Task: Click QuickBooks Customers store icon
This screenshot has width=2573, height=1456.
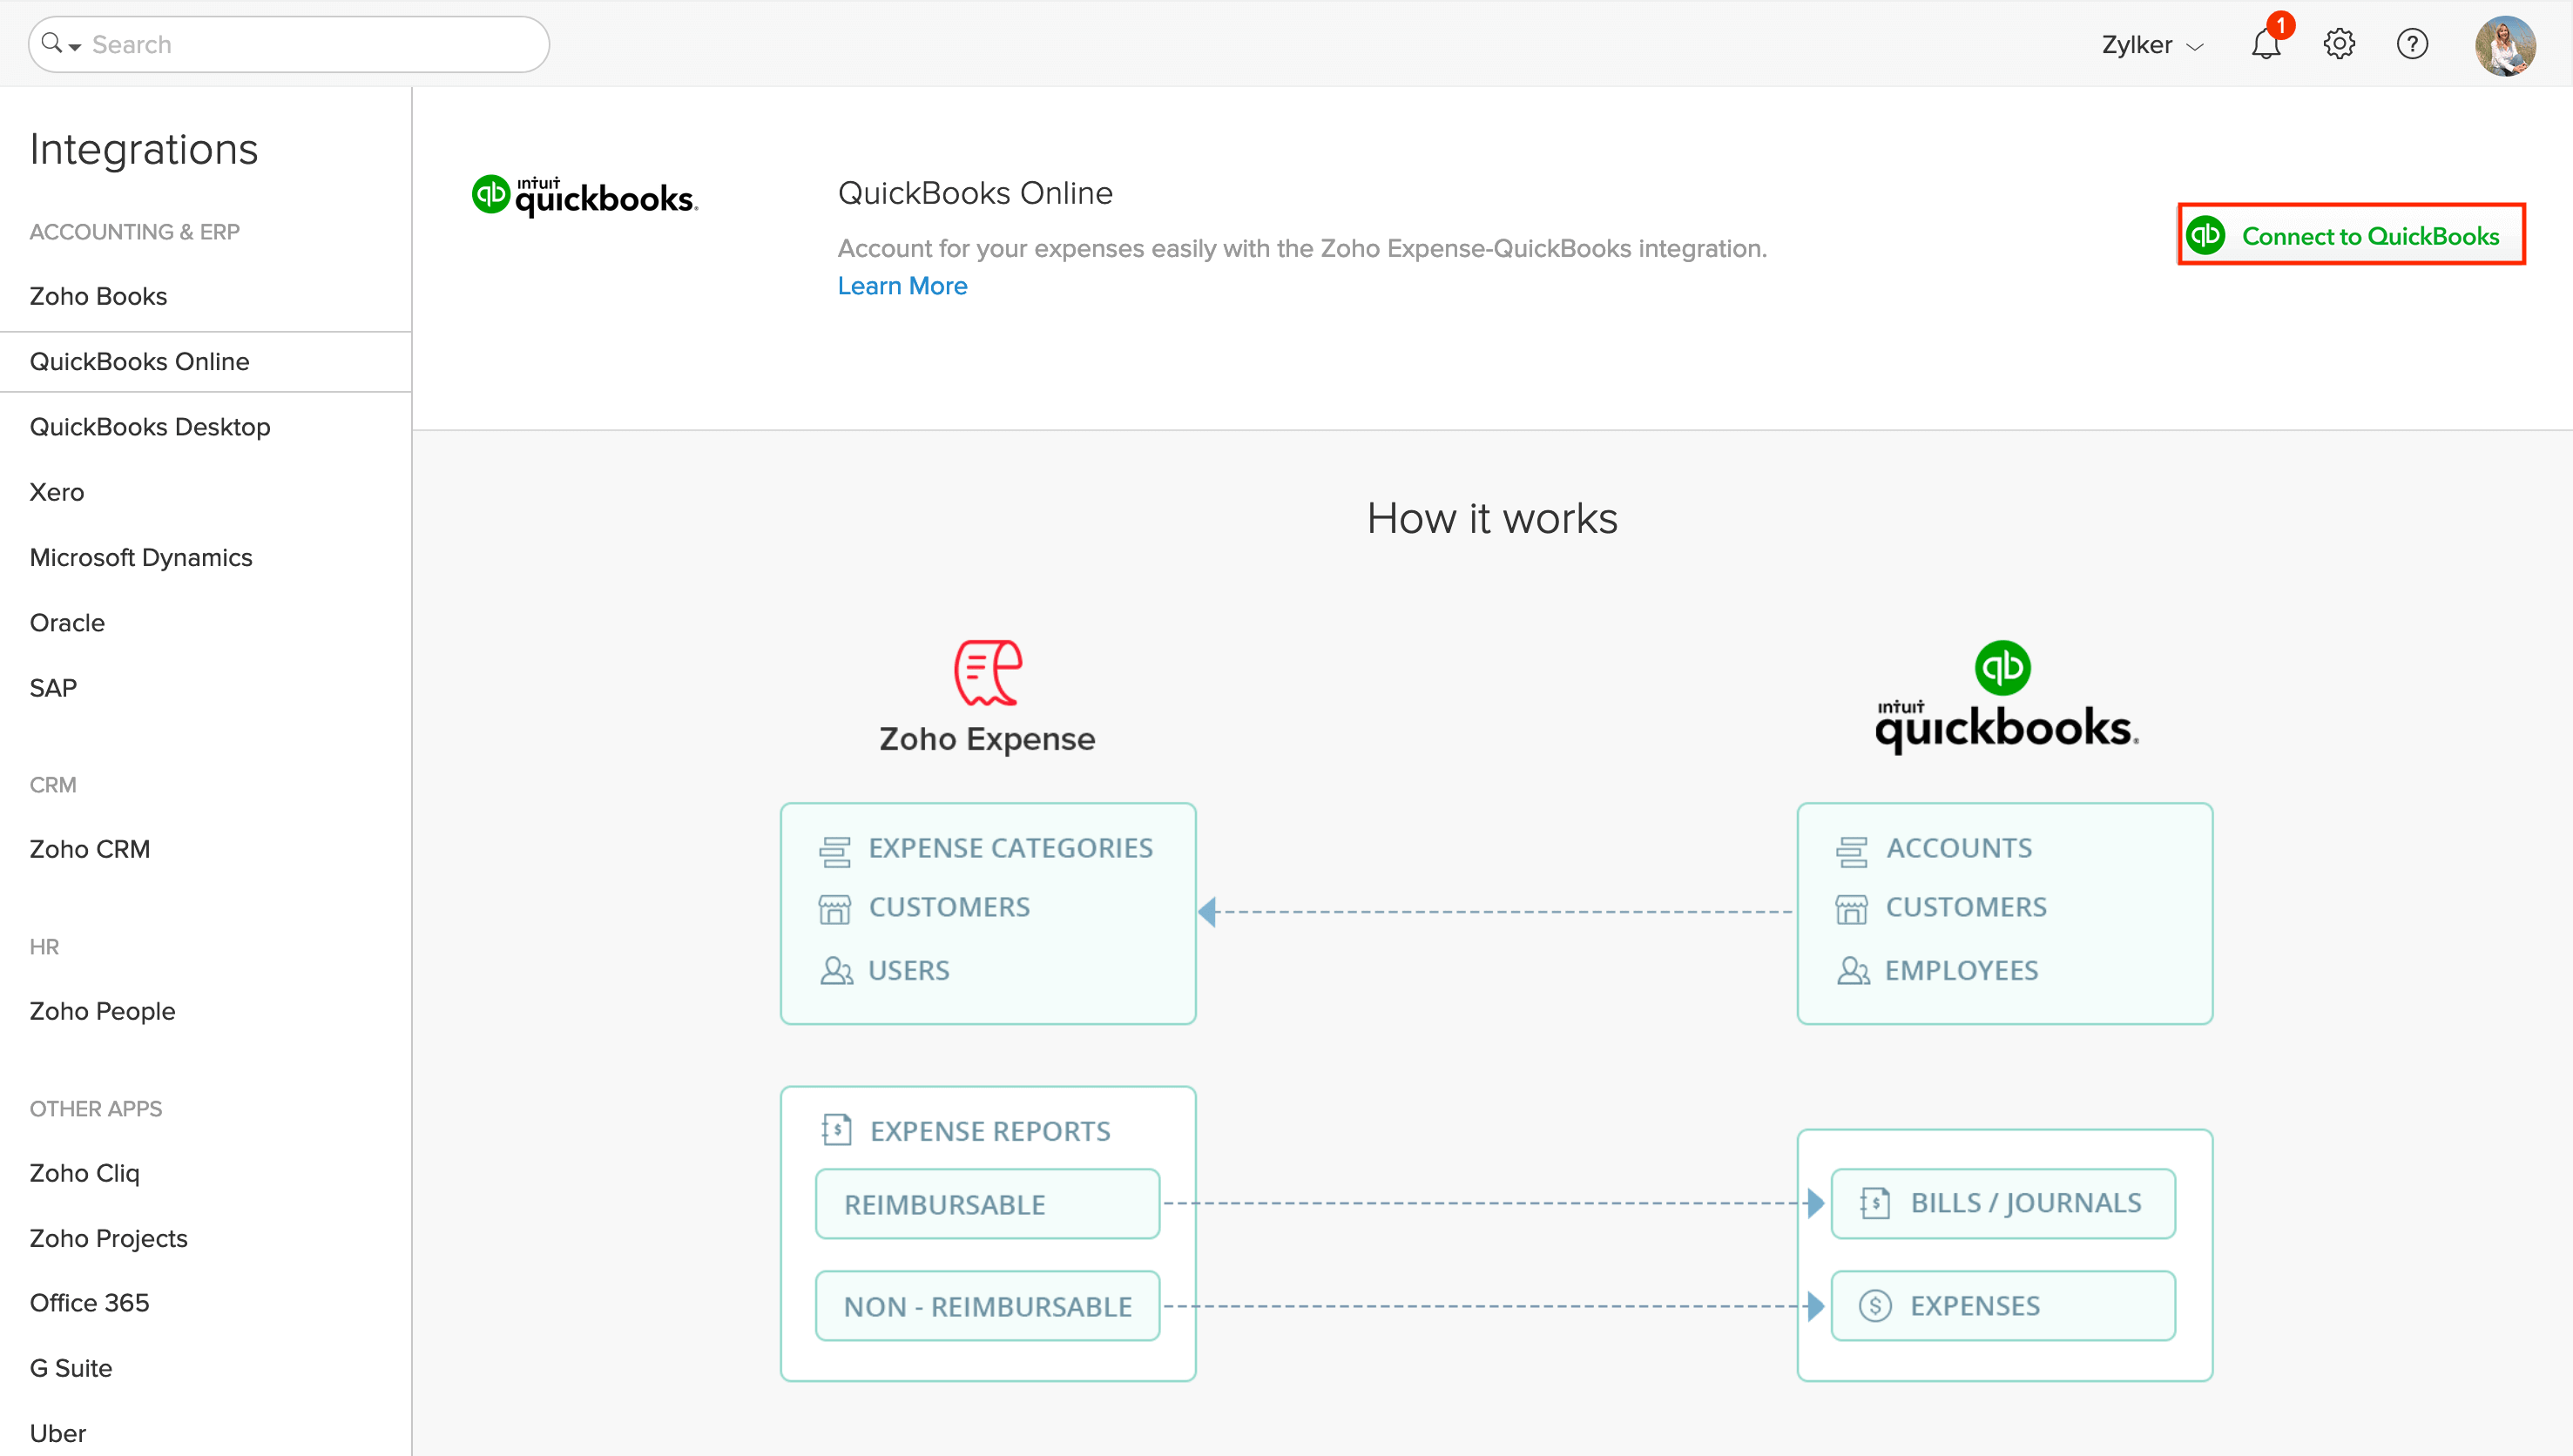Action: click(x=1852, y=909)
